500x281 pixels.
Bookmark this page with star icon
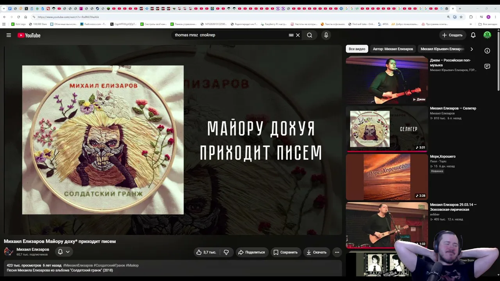coord(461,17)
